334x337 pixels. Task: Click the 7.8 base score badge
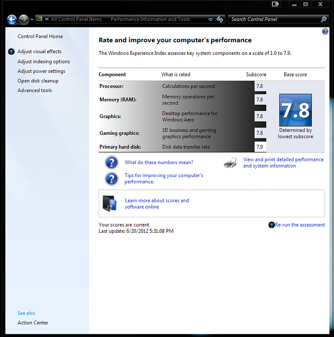295,110
